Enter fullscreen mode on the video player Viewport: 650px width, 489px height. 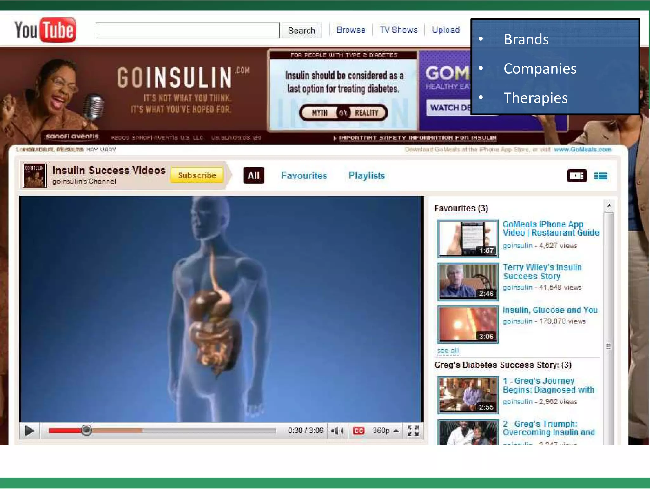413,431
